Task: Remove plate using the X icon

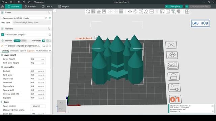Action: [x=171, y=45]
